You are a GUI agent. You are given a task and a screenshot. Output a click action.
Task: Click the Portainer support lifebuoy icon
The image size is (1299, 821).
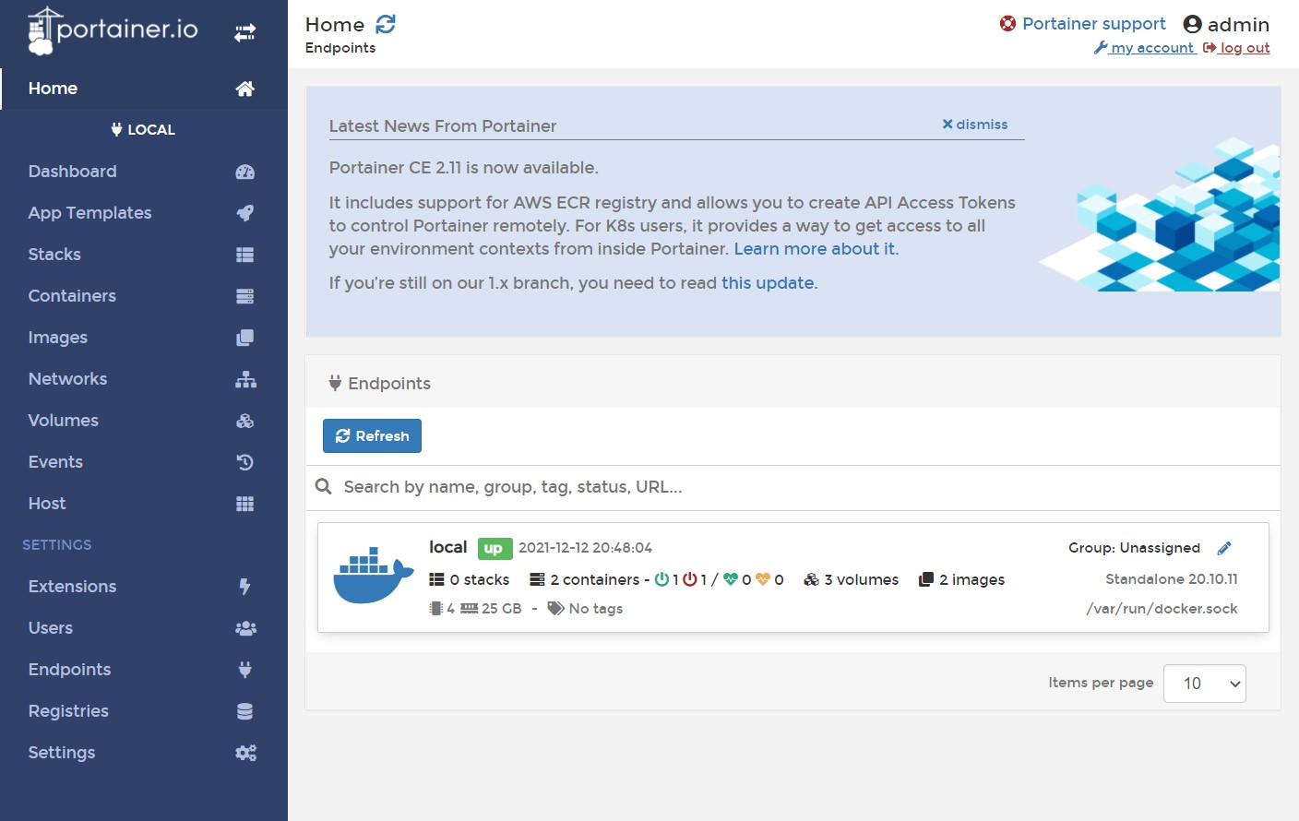point(1007,23)
